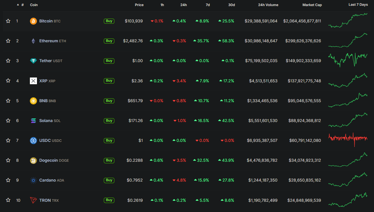This screenshot has width=374, height=212.
Task: Click the BNB coin logo icon
Action: click(x=33, y=101)
